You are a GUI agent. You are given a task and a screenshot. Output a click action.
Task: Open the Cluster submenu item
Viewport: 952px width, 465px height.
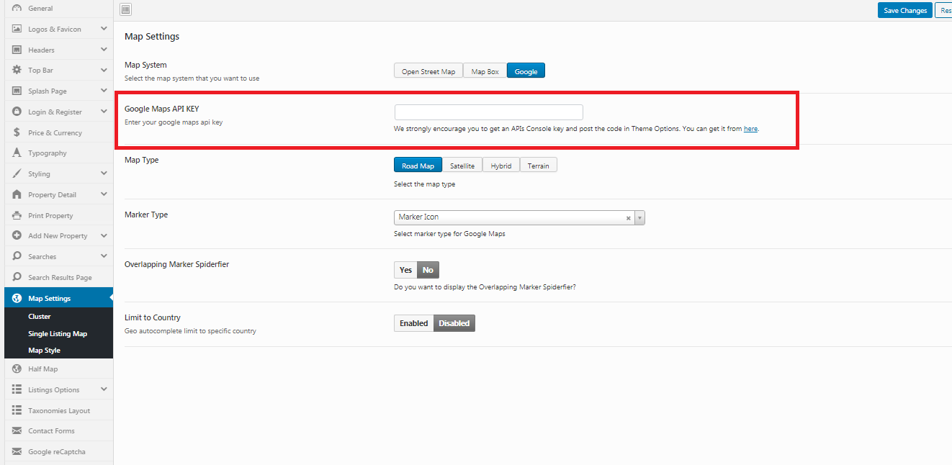pyautogui.click(x=39, y=316)
